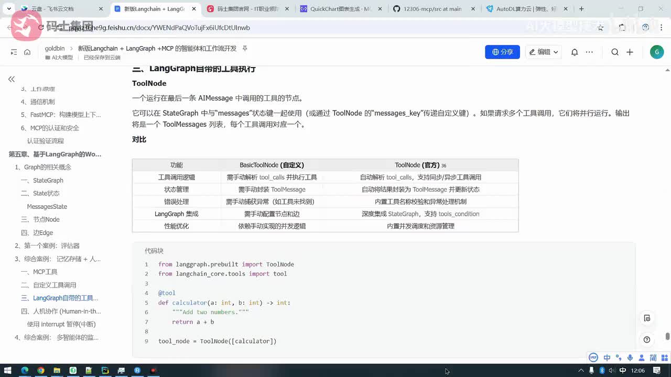Launch Microsoft Edge from the taskbar
This screenshot has height=377, width=671.
point(25,370)
